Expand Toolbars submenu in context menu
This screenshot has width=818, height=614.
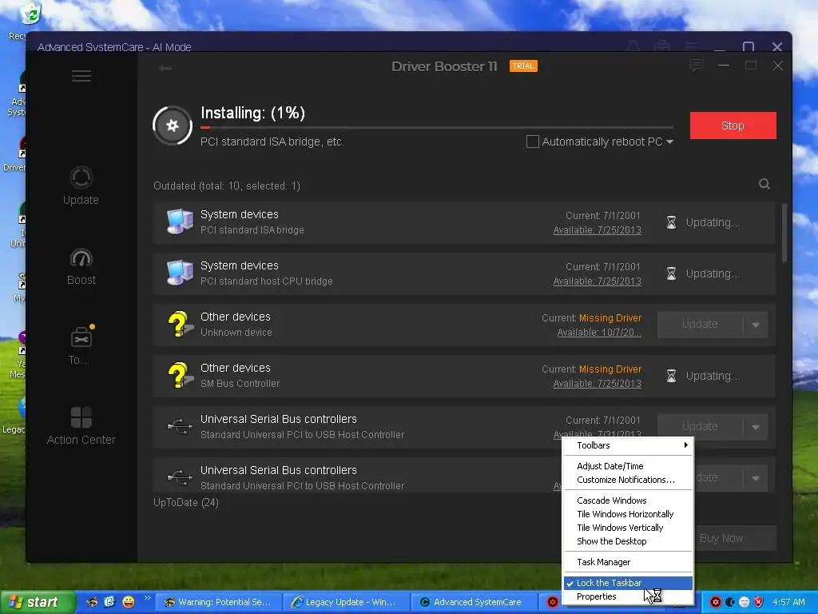(x=628, y=445)
